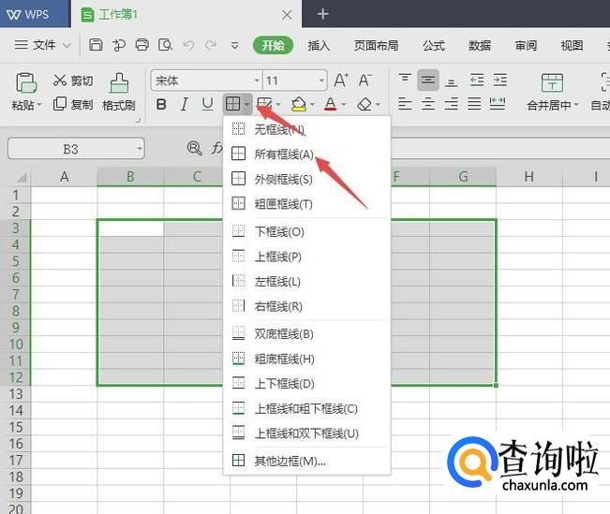This screenshot has height=514, width=610.
Task: Toggle Italic formatting
Action: point(185,104)
